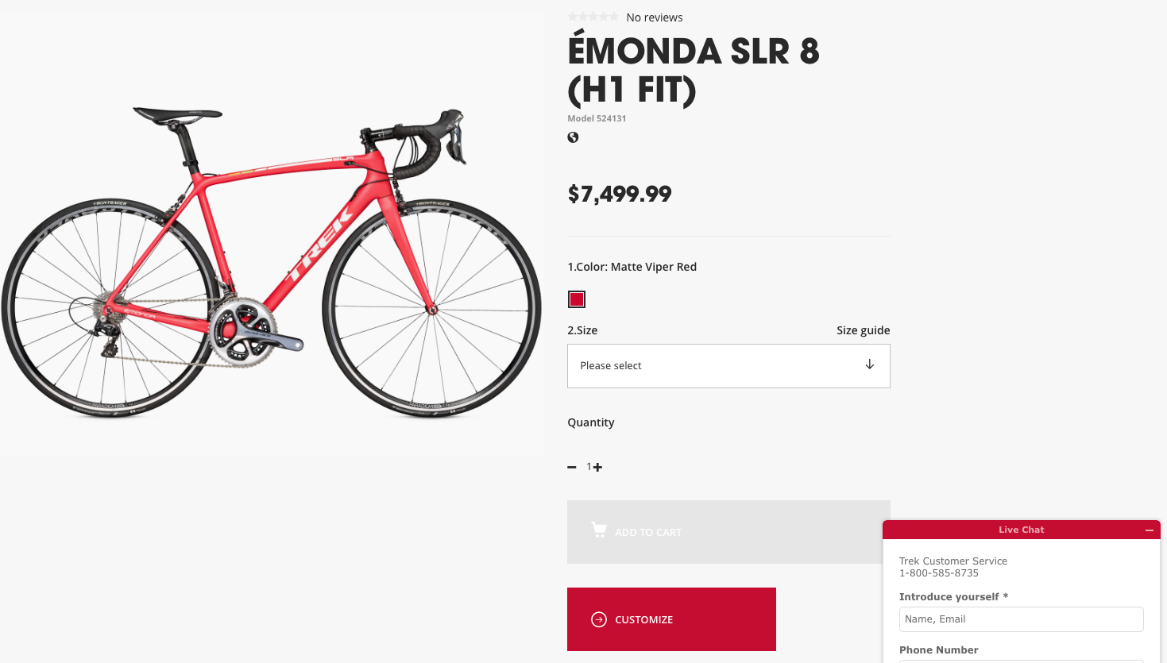The width and height of the screenshot is (1167, 663).
Task: Increase quantity using the plus icon
Action: 597,467
